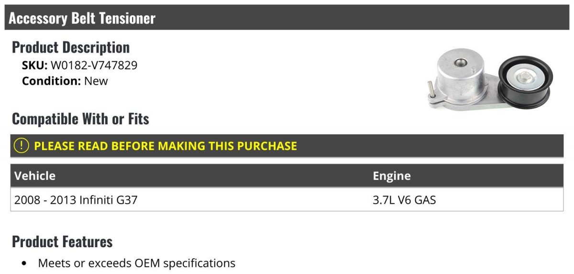This screenshot has width=574, height=274.
Task: Open the PLEASE READ BEFORE MAKING THIS PURCHASE notice
Action: (166, 146)
